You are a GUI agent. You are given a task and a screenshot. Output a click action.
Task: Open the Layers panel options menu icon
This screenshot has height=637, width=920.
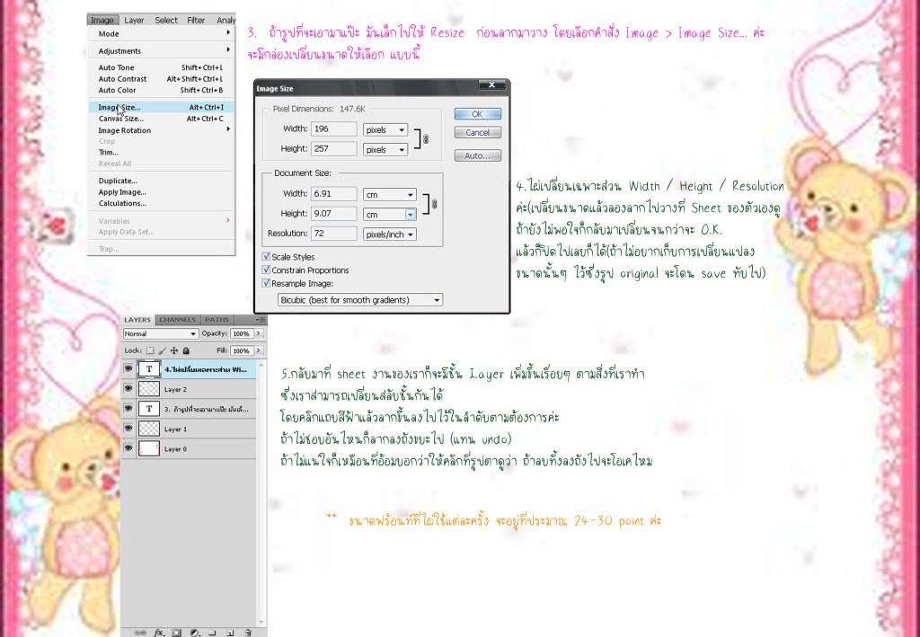261,320
